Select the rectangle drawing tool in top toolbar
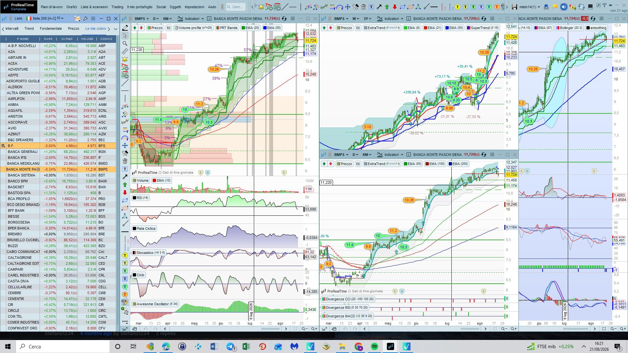Image resolution: width=628 pixels, height=353 pixels. click(402, 7)
